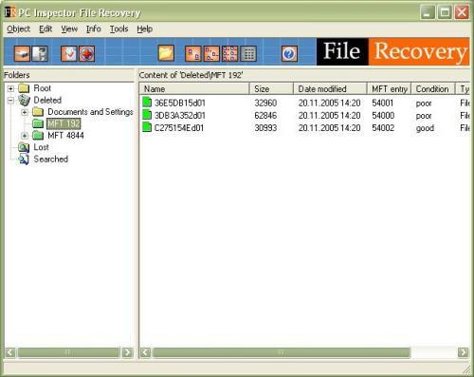Click the file list horizontal scrollbar thumb
This screenshot has height=377, width=474.
point(281,352)
